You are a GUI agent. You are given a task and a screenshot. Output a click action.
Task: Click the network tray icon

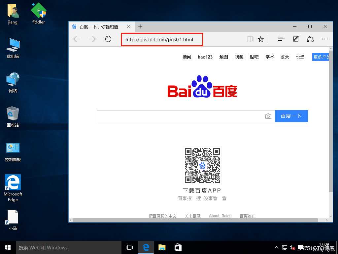click(x=285, y=247)
